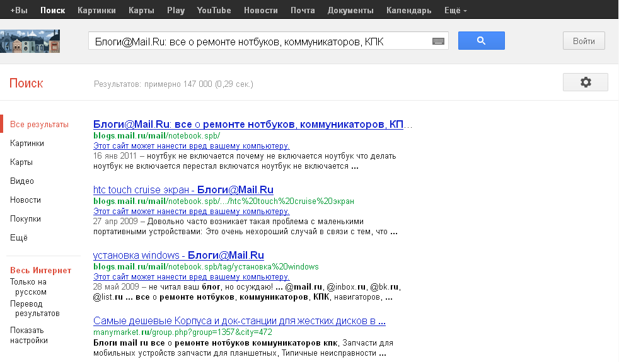Click Показать настройки in sidebar
Image resolution: width=619 pixels, height=362 pixels.
point(28,335)
